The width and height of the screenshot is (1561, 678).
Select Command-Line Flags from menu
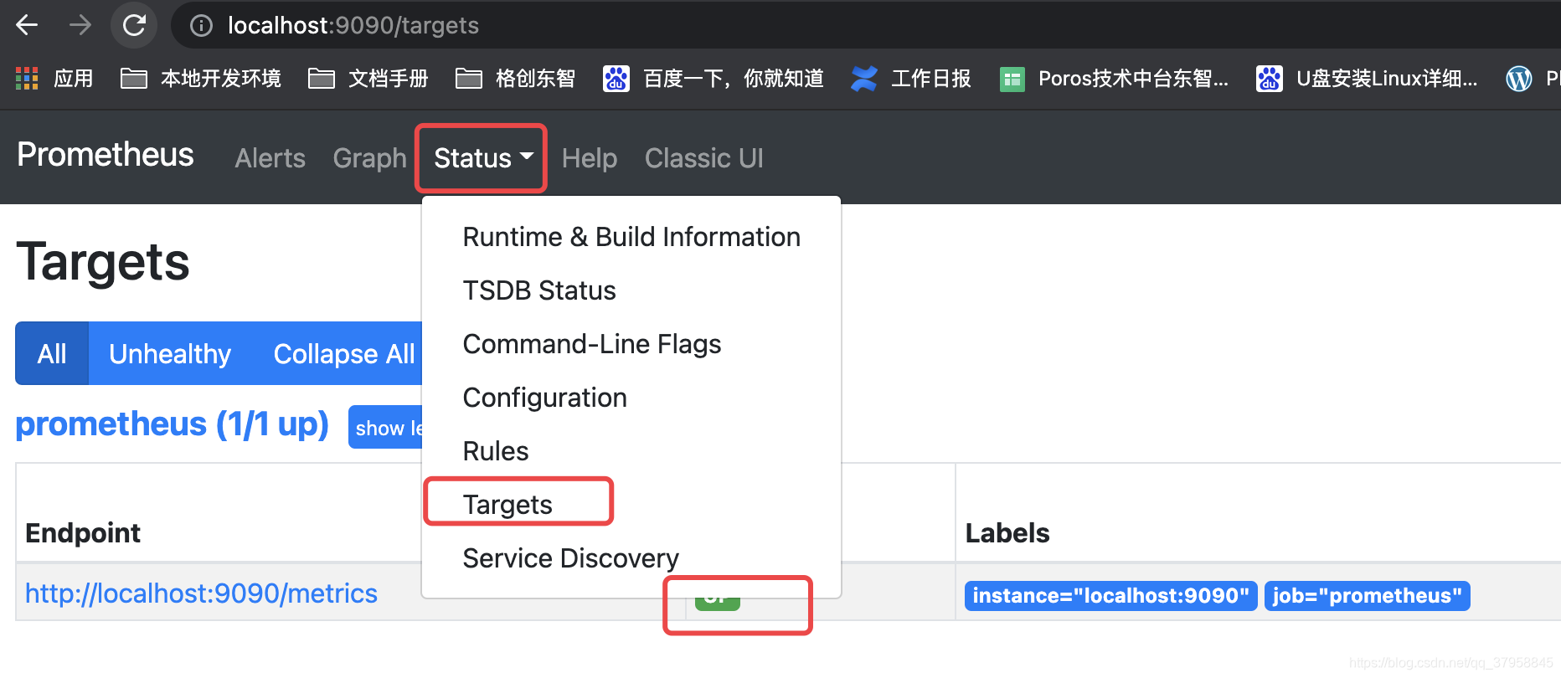(631, 344)
